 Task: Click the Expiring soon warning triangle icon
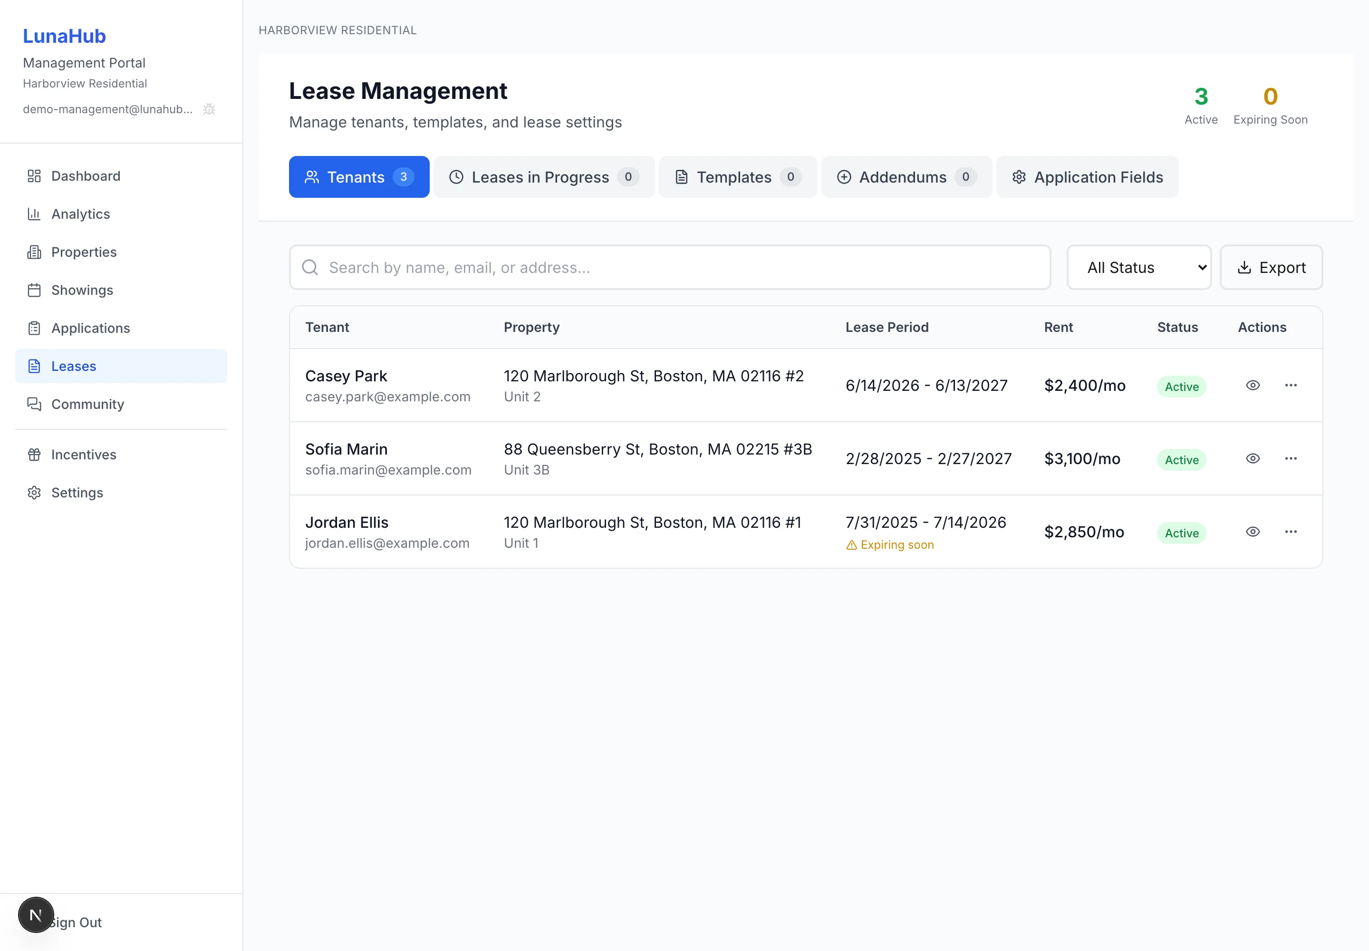click(852, 545)
